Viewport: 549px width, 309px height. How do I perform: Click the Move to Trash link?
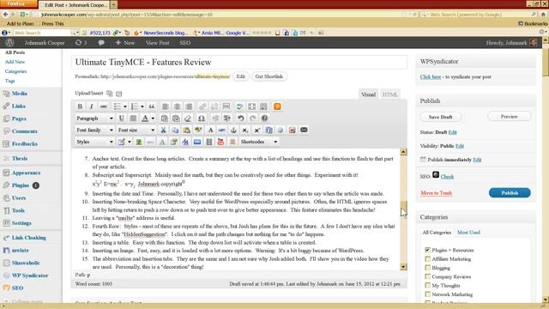[437, 192]
